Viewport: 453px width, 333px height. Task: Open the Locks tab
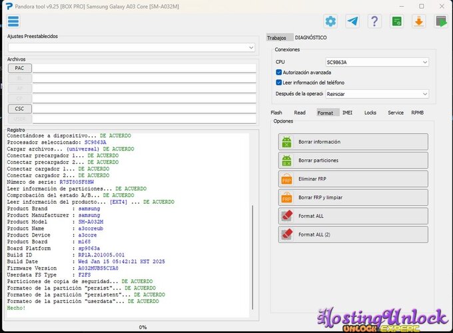pos(370,113)
